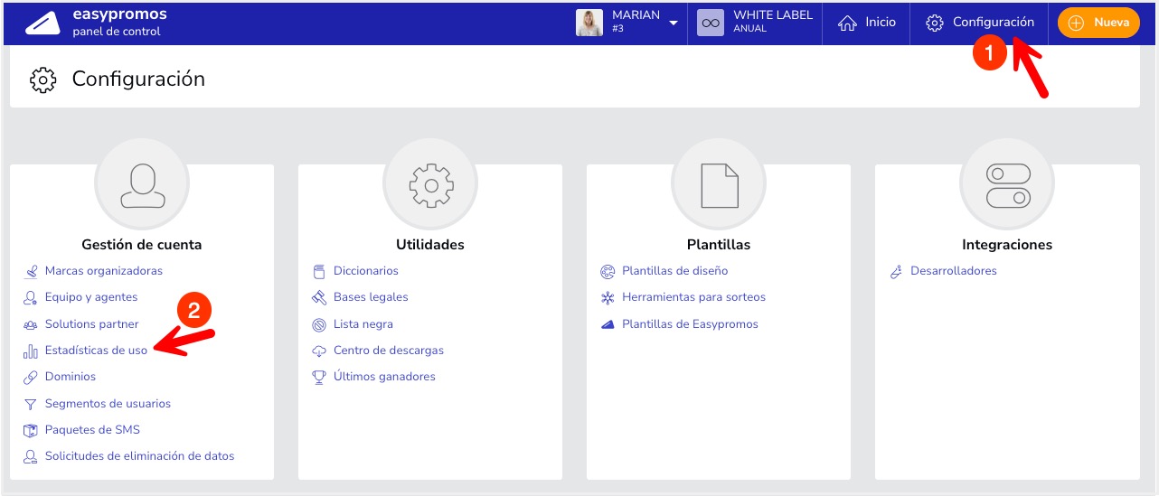Open Bases legales link
Image resolution: width=1159 pixels, height=496 pixels.
tap(371, 297)
